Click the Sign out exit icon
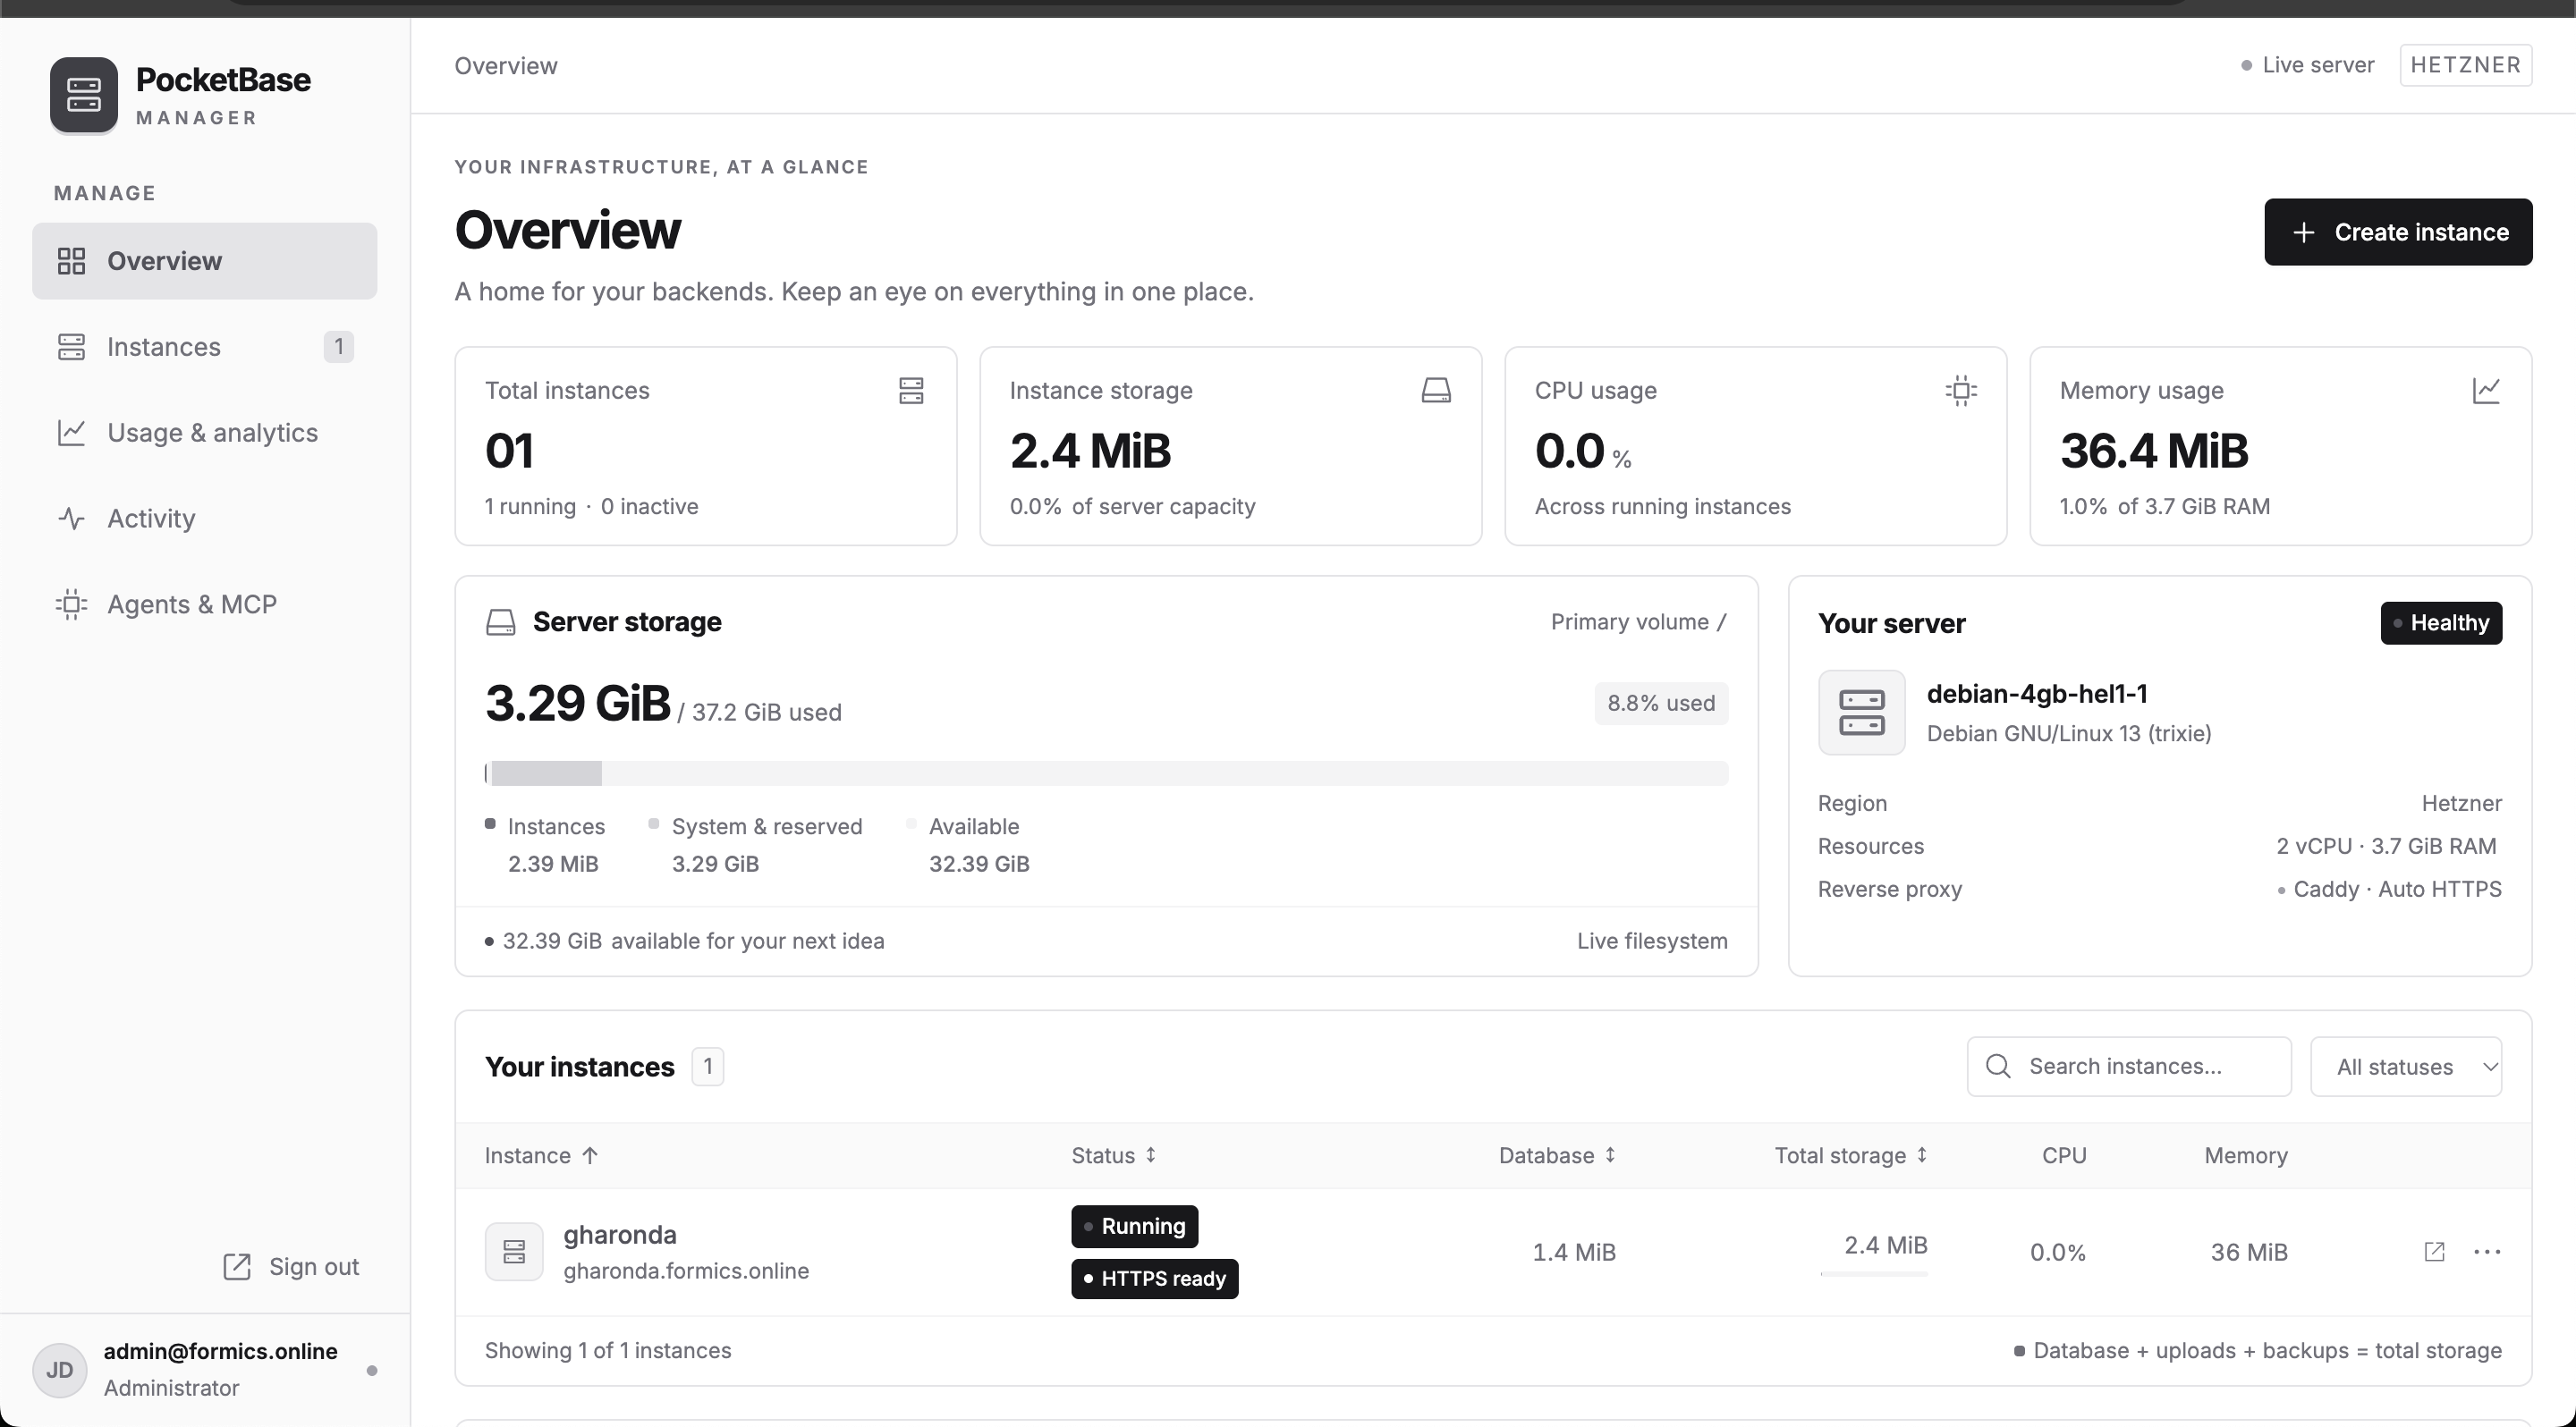 point(237,1266)
